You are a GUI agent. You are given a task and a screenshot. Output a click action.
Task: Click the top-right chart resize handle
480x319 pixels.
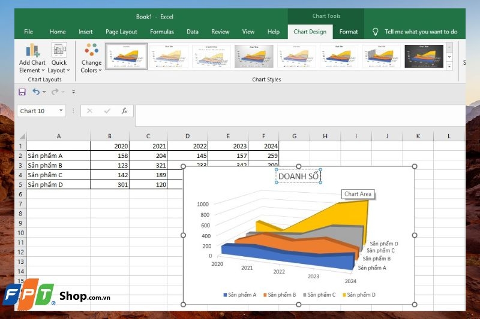[x=415, y=166]
